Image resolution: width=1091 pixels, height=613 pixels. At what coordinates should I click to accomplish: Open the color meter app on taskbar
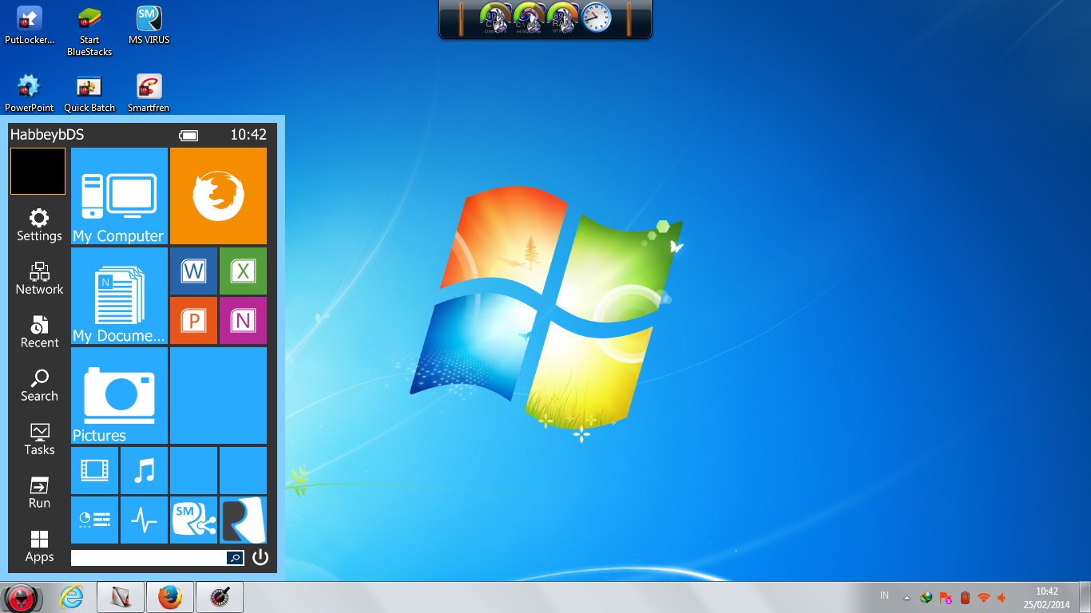220,597
